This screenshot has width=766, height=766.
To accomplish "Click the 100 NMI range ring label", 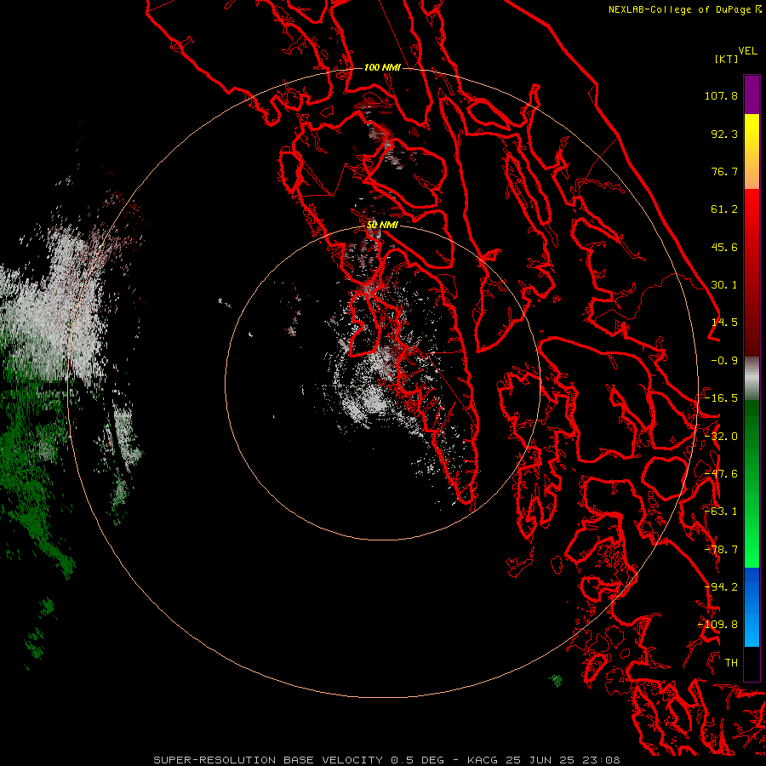I will tap(382, 68).
